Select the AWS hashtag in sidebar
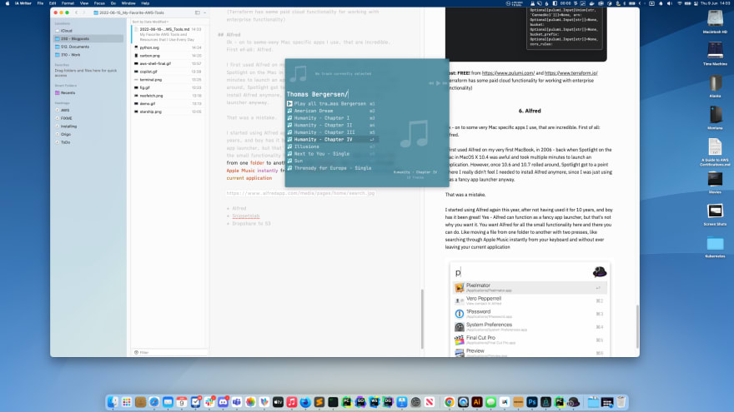 88,110
